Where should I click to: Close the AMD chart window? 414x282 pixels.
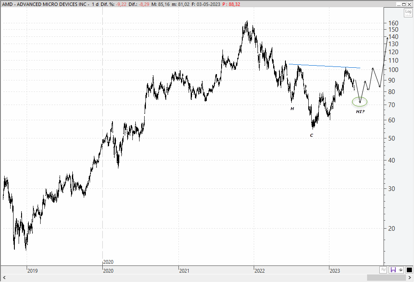(409, 4)
